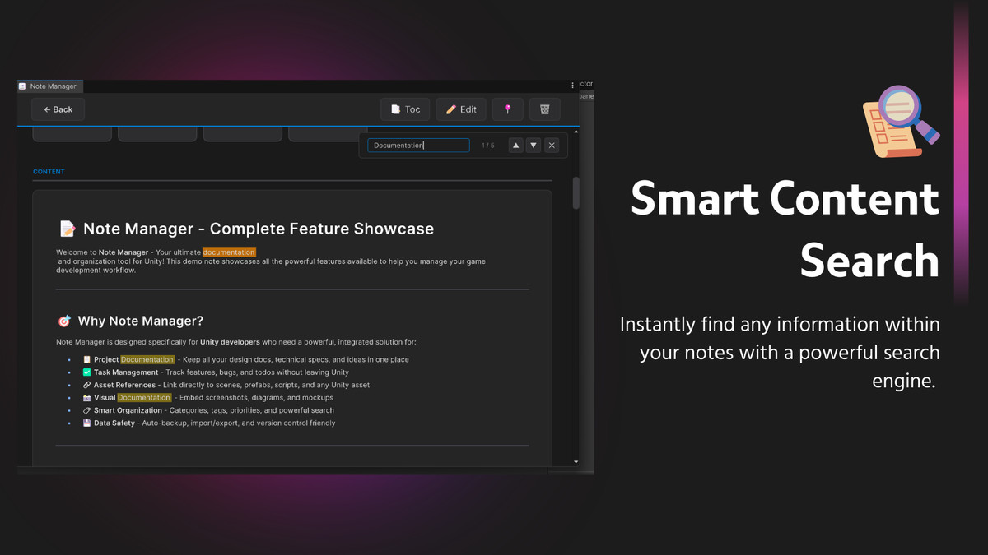
Task: Click the scrollbar down arrow
Action: coord(576,462)
